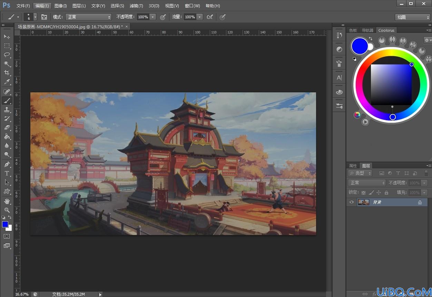Toggle pressure for size button

point(223,17)
